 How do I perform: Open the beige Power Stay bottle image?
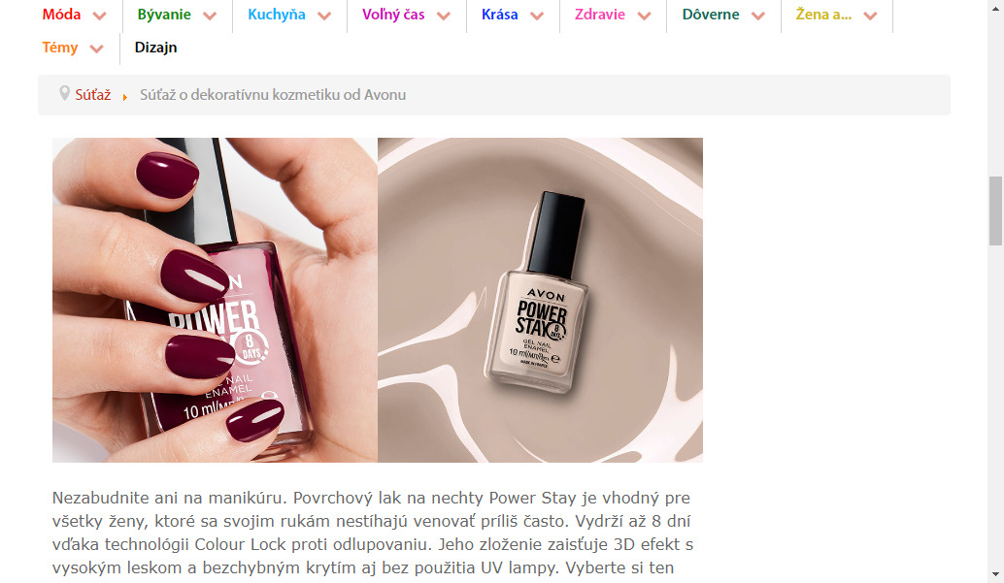tap(541, 300)
